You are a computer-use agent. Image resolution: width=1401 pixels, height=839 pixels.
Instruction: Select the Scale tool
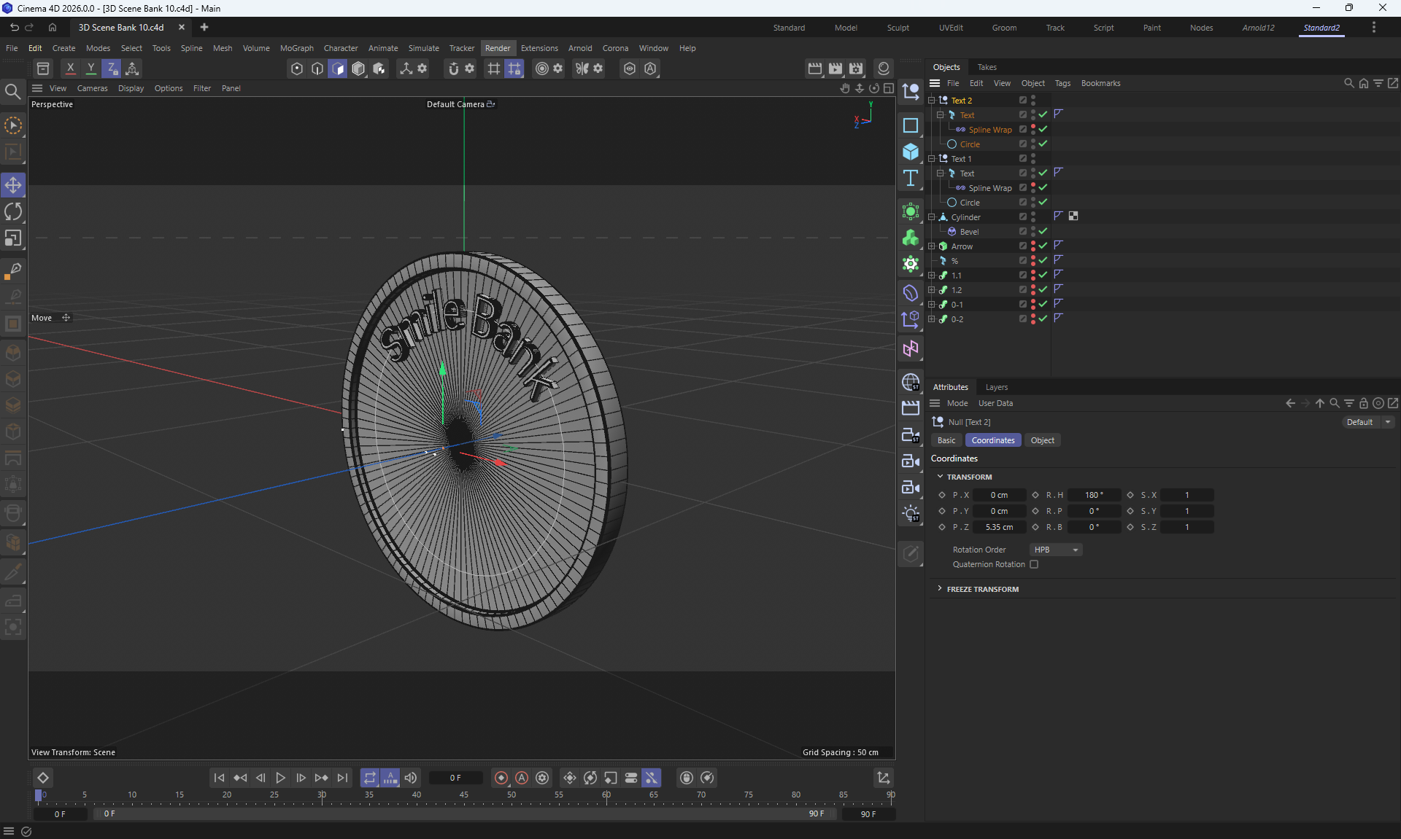pyautogui.click(x=13, y=238)
